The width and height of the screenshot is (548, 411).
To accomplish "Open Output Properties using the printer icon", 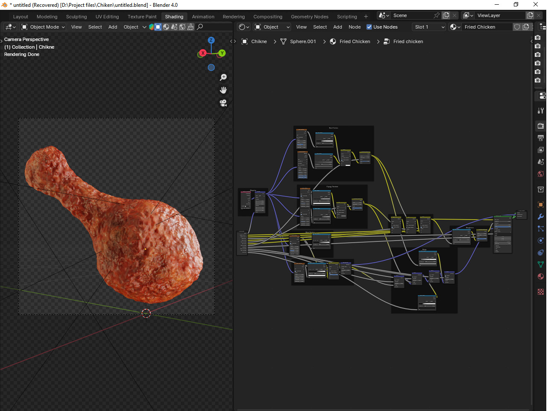I will (540, 138).
